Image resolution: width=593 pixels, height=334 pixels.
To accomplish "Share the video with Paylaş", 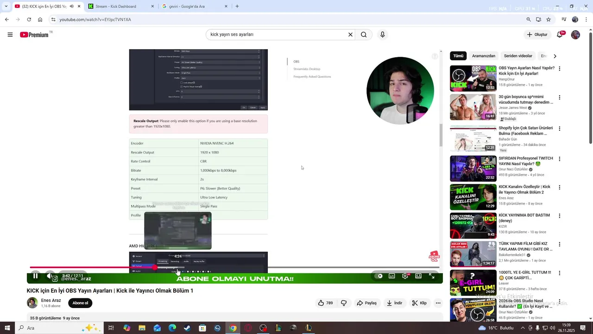I will coord(366,303).
